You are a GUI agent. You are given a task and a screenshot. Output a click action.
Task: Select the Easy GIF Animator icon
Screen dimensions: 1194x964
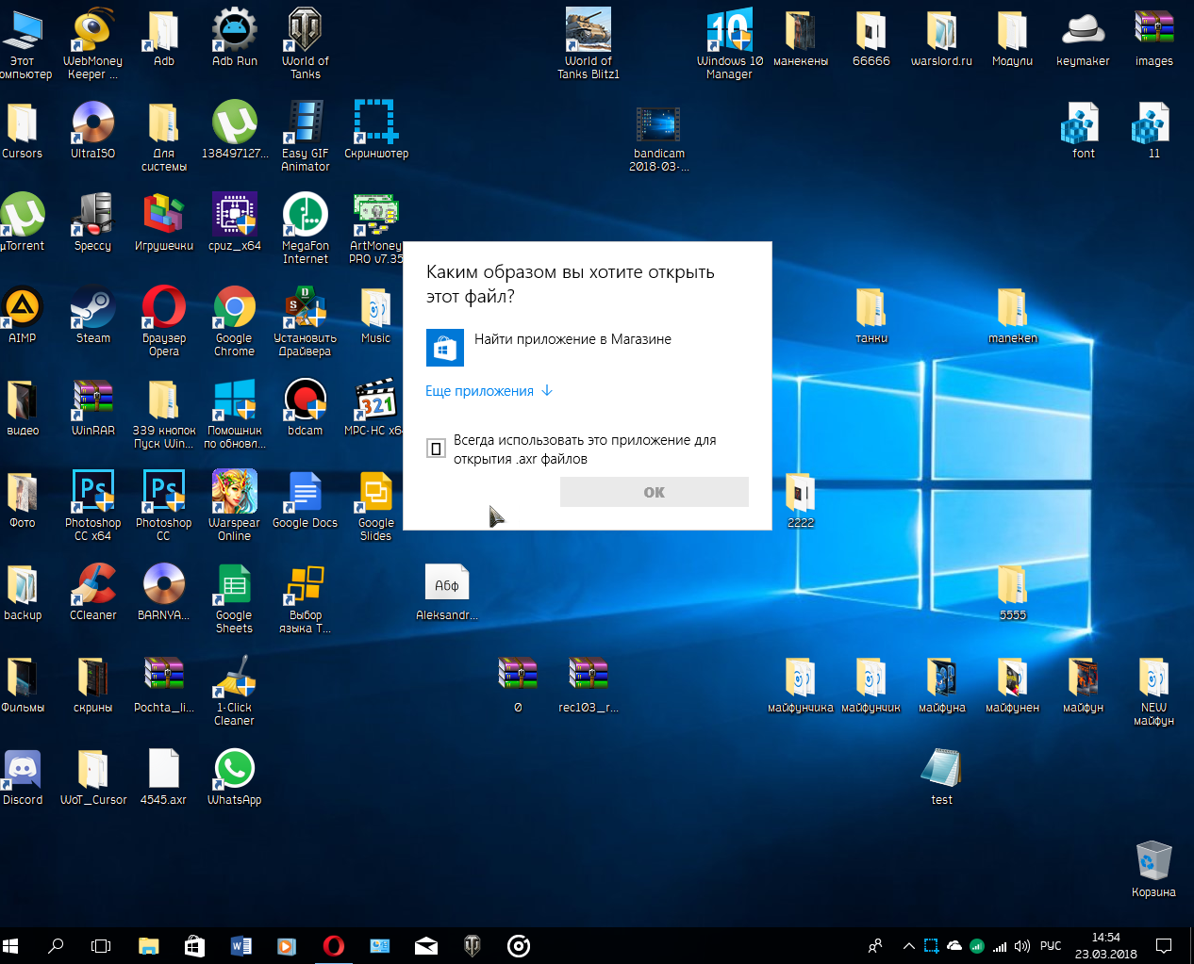coord(305,136)
